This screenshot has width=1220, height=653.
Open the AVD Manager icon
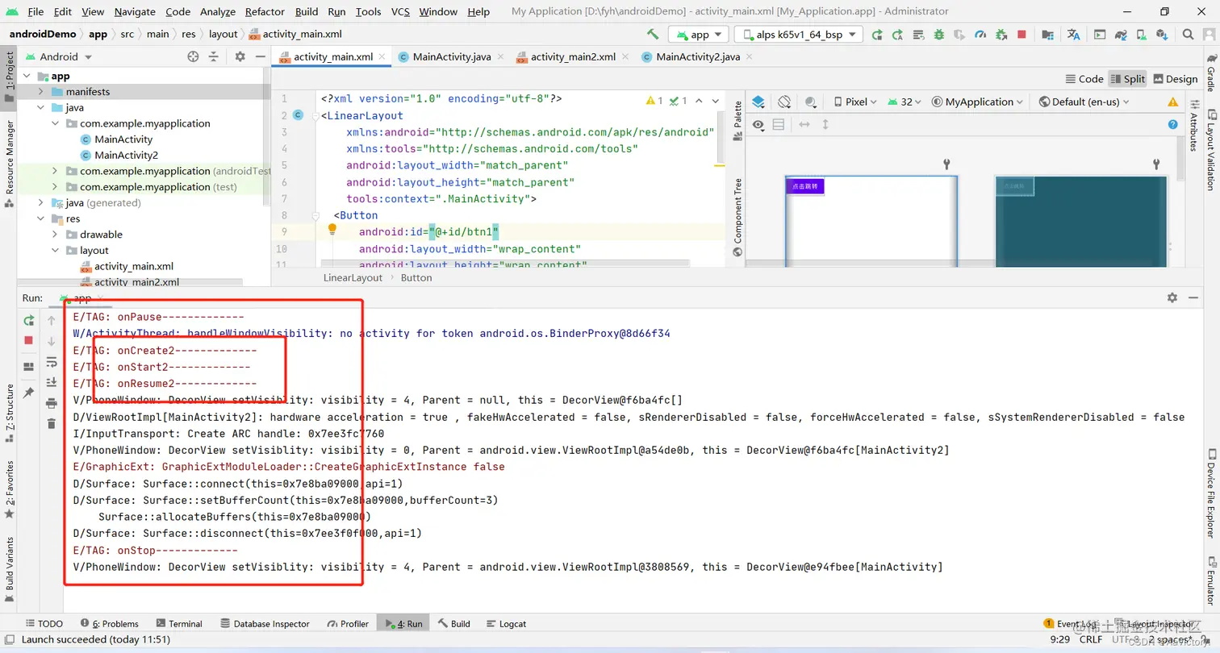point(1140,35)
